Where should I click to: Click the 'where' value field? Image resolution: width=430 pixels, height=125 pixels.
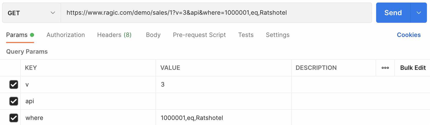223,118
